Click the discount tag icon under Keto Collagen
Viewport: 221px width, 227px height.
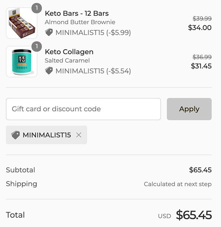(x=49, y=70)
